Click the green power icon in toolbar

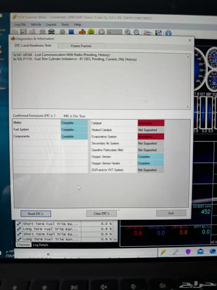91,32
